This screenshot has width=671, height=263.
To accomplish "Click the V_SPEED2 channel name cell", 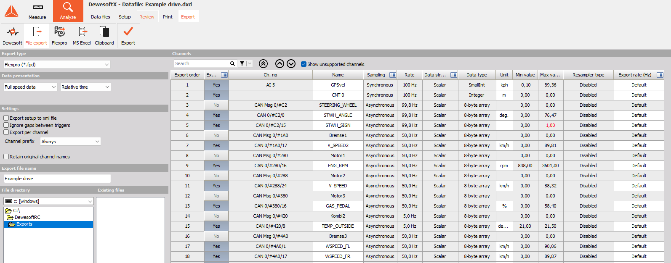I will point(338,145).
